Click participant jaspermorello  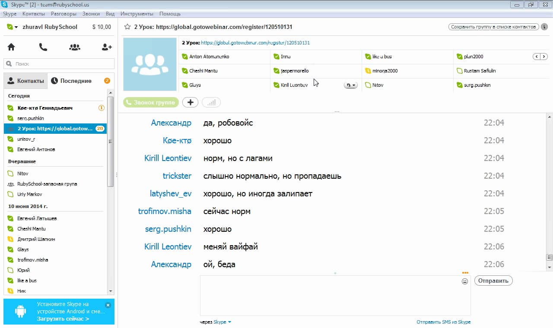(295, 71)
